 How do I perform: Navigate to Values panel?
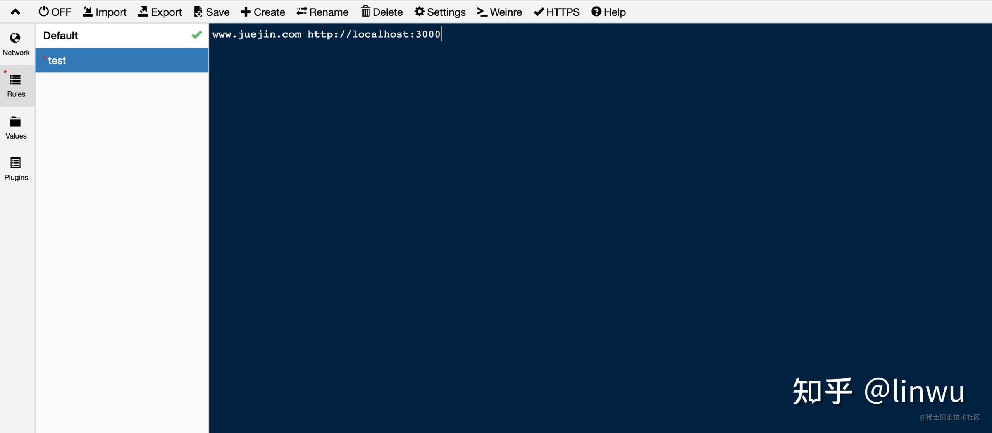coord(16,127)
